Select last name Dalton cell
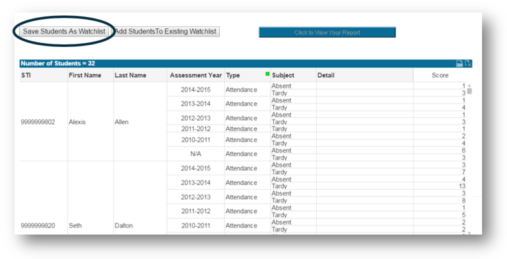 [123, 225]
